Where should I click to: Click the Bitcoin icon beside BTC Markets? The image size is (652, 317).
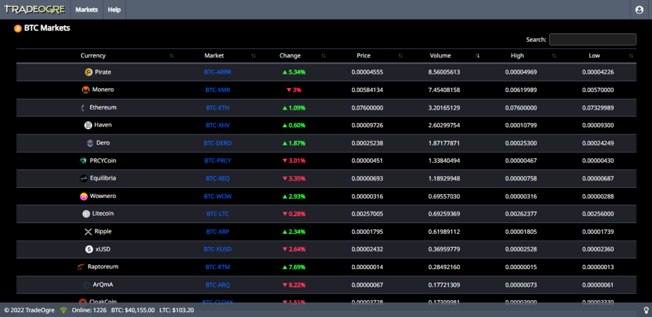pos(18,28)
